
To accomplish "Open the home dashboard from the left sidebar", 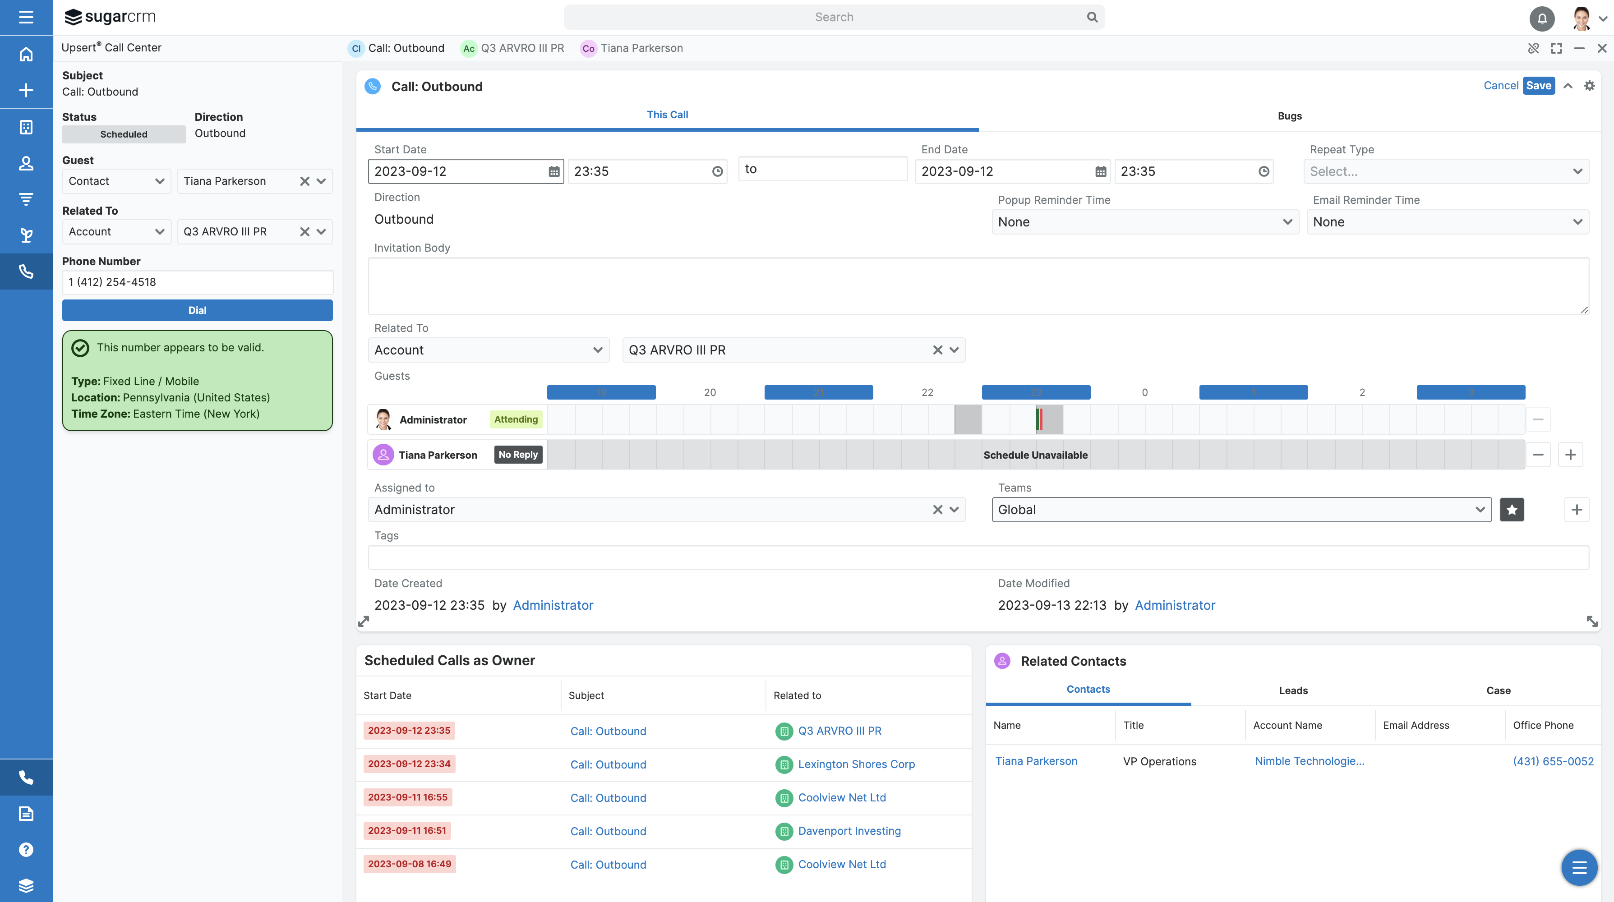I will [x=26, y=54].
